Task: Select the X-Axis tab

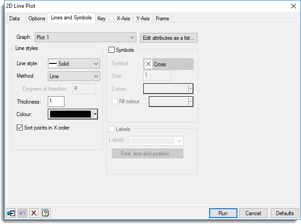Action: 123,19
